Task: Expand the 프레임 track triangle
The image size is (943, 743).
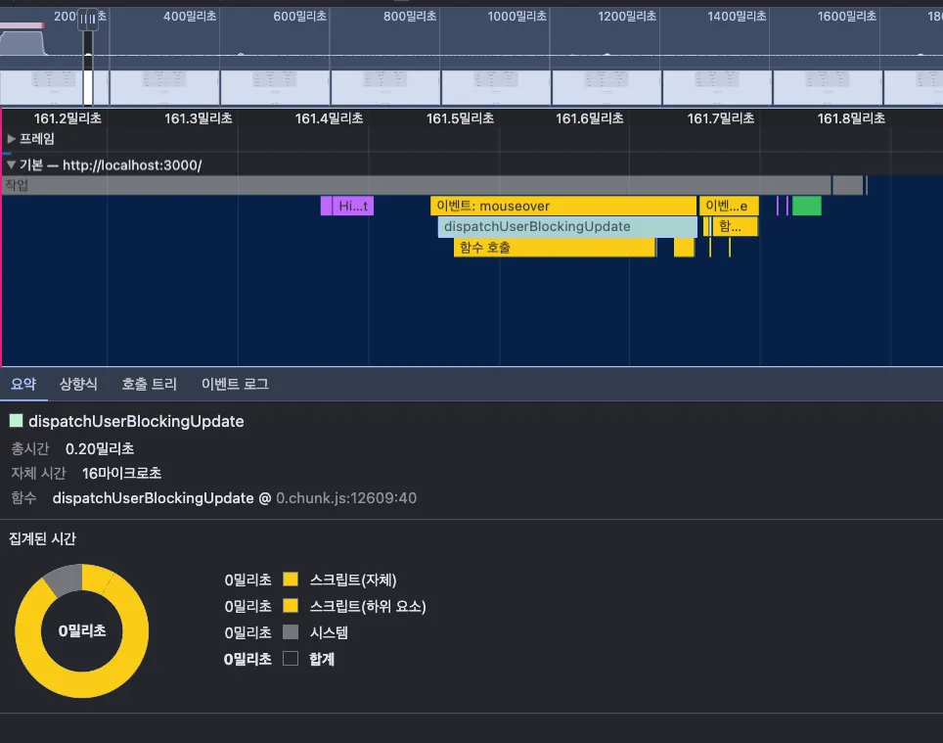Action: pyautogui.click(x=12, y=139)
